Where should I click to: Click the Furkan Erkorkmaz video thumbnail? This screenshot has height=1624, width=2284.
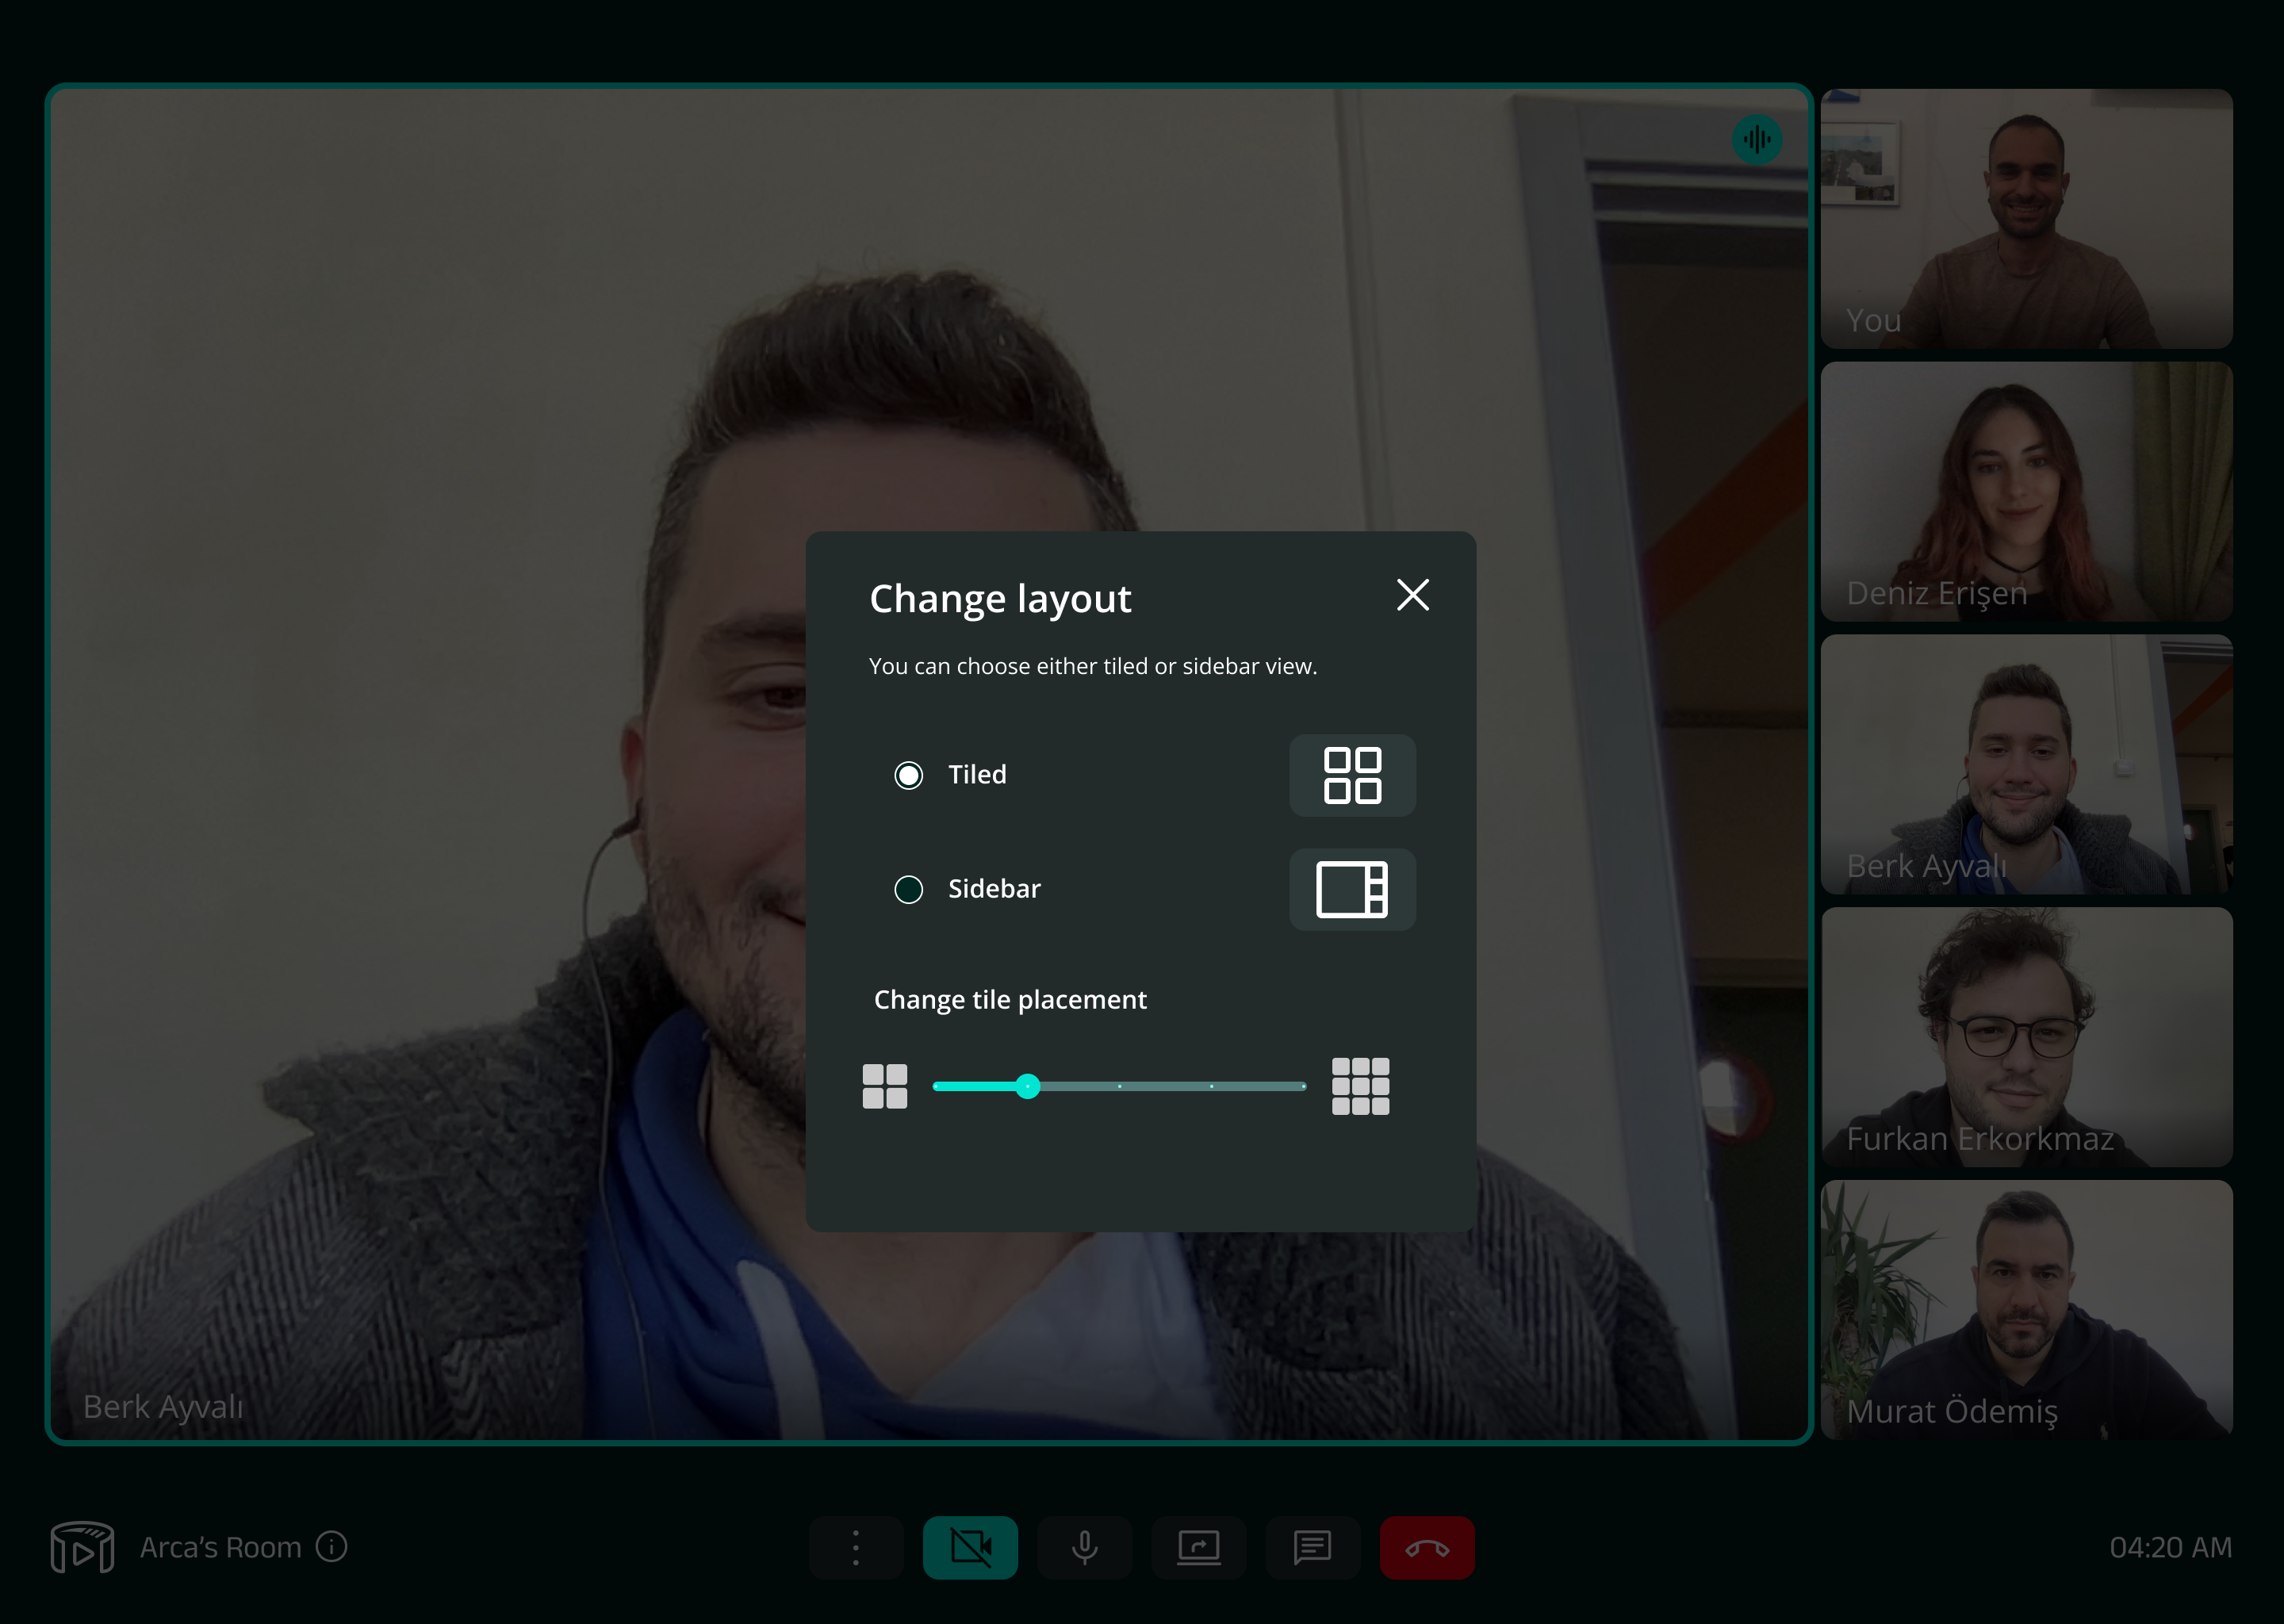click(x=2026, y=1036)
